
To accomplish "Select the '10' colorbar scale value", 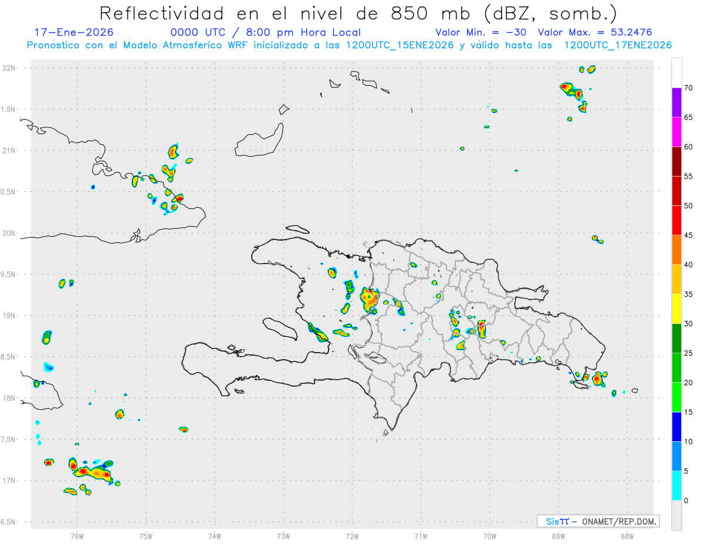I will pyautogui.click(x=688, y=441).
